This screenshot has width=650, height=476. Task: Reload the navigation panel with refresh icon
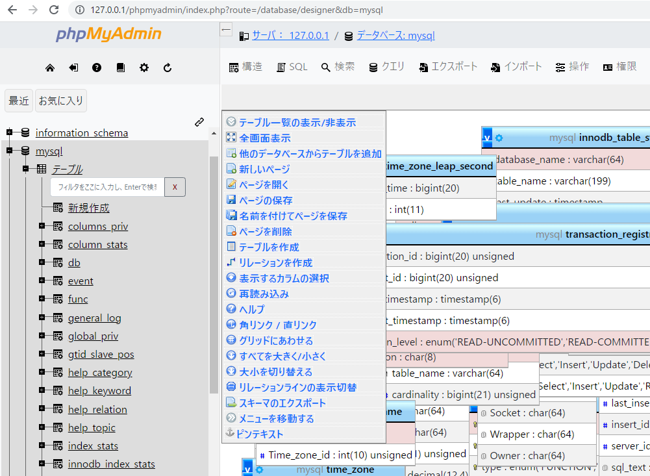pyautogui.click(x=168, y=68)
